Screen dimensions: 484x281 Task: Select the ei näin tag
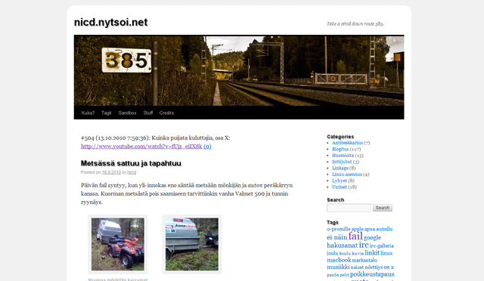(x=337, y=237)
